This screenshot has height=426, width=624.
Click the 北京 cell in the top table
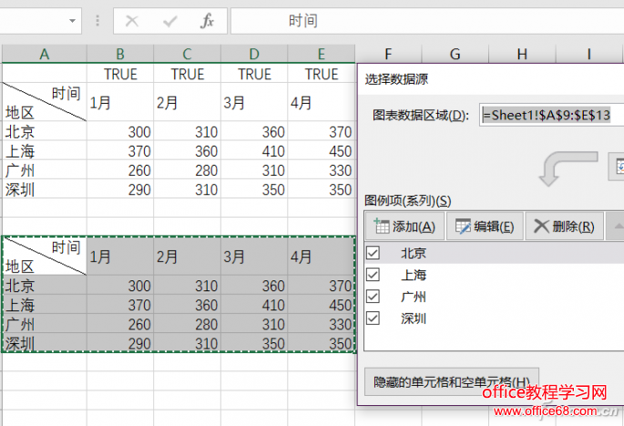pyautogui.click(x=44, y=131)
